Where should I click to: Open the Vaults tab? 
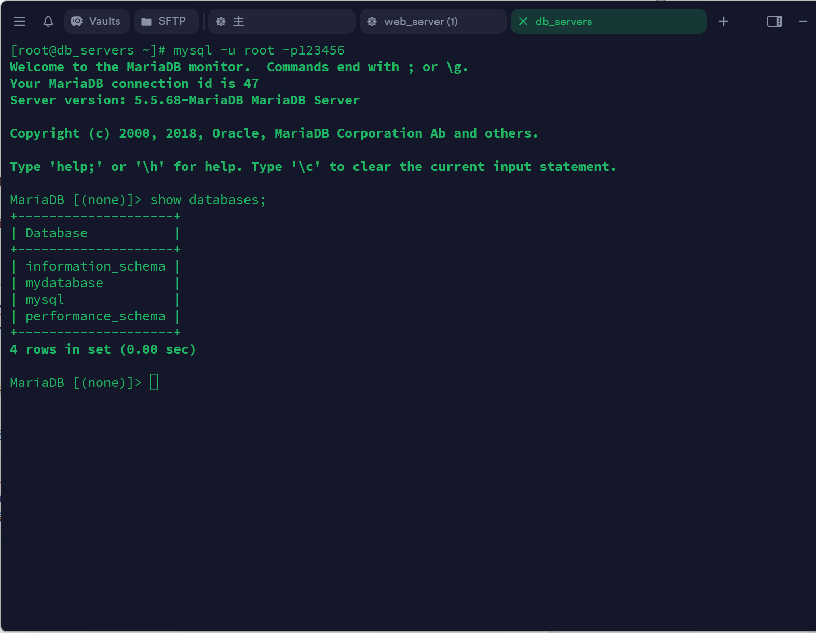[x=97, y=21]
